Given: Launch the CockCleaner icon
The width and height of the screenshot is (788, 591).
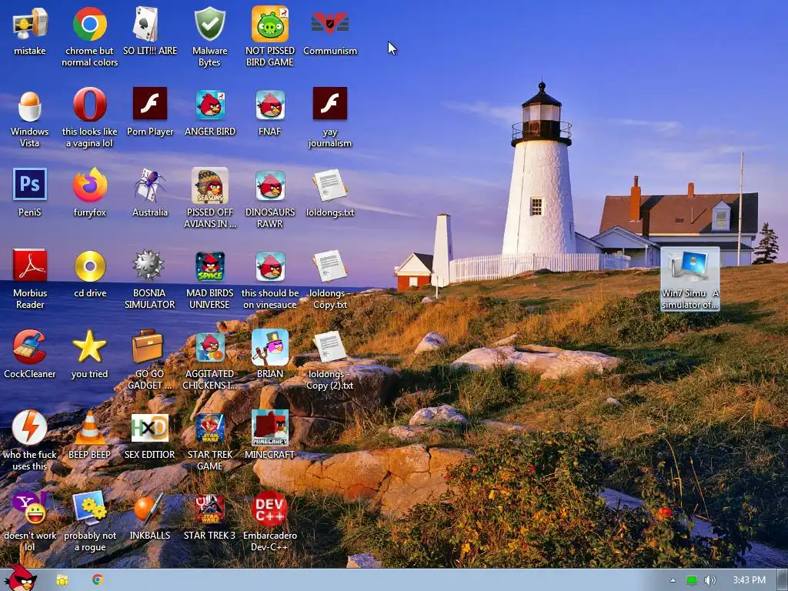Looking at the screenshot, I should point(30,347).
